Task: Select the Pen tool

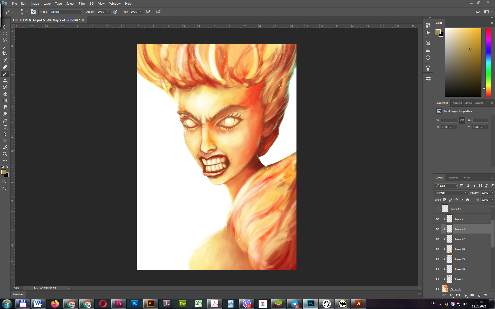Action: pos(5,121)
